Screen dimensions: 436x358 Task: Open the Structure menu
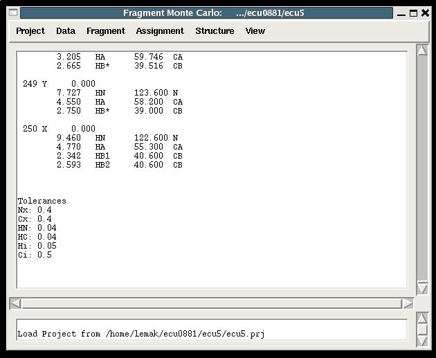[x=215, y=31]
